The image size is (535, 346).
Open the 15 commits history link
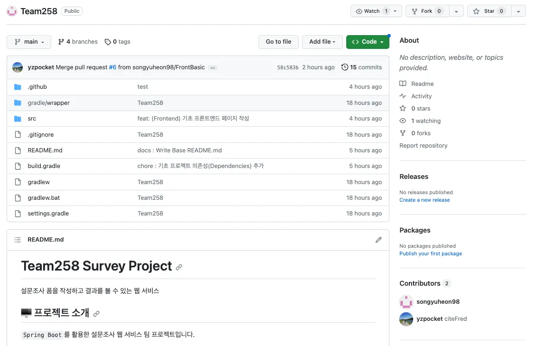[362, 67]
